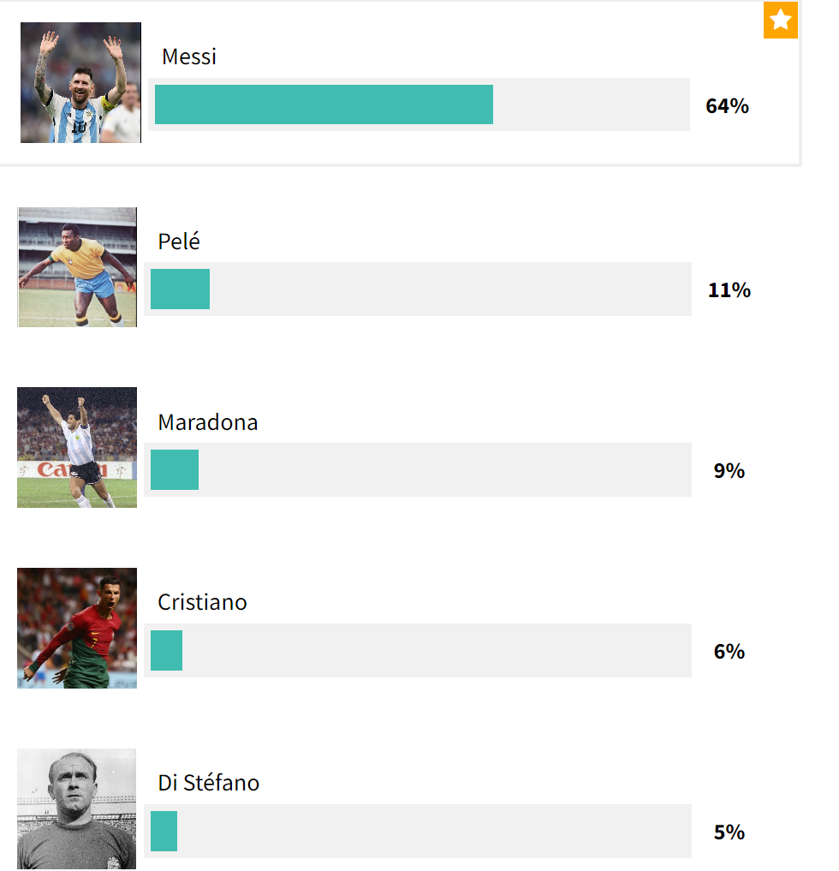Select Maradona's celebration photo
The image size is (839, 871).
pos(77,447)
